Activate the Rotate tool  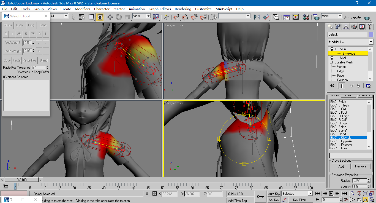coord(119,17)
